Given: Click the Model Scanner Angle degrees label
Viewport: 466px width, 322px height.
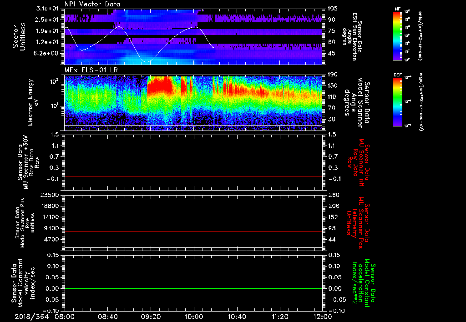Looking at the screenshot, I should coord(357,102).
